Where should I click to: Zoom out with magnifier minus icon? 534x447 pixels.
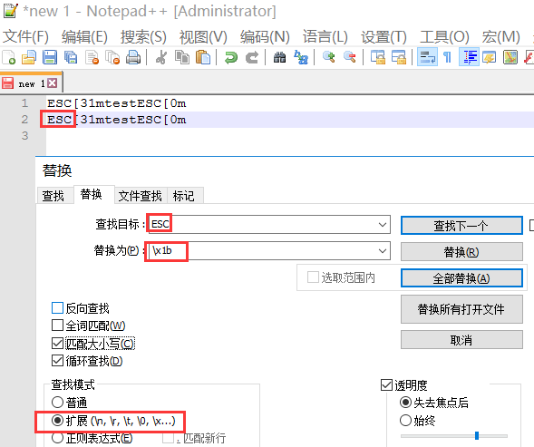click(350, 57)
